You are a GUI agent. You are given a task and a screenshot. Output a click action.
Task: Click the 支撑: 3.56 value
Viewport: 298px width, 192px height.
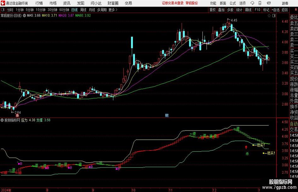point(44,120)
